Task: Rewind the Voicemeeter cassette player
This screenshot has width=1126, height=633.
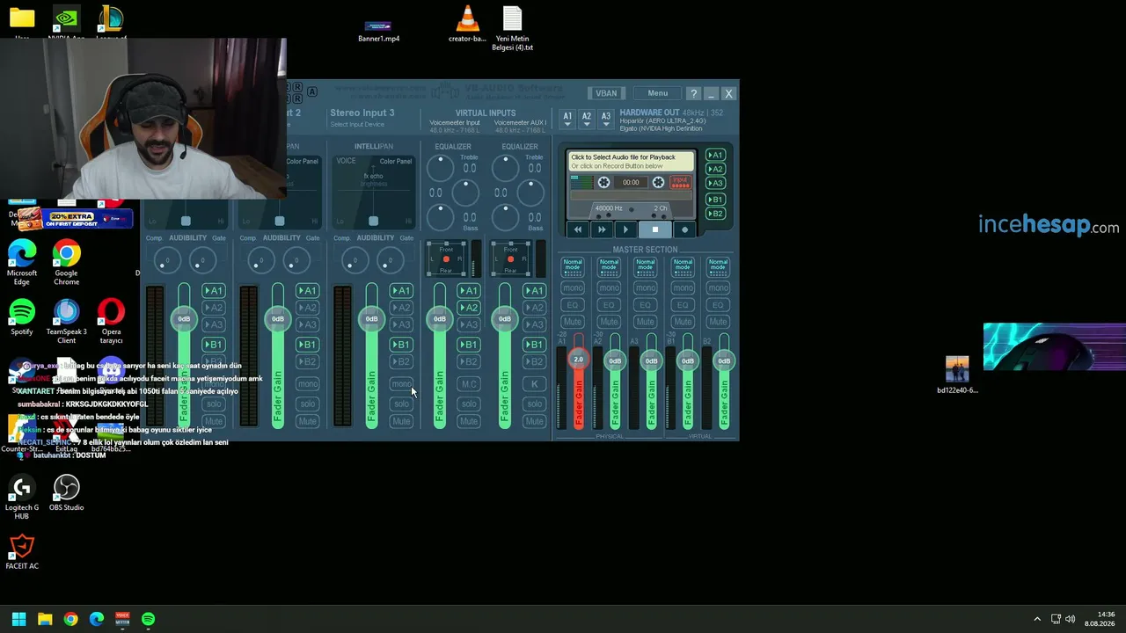Action: point(578,230)
